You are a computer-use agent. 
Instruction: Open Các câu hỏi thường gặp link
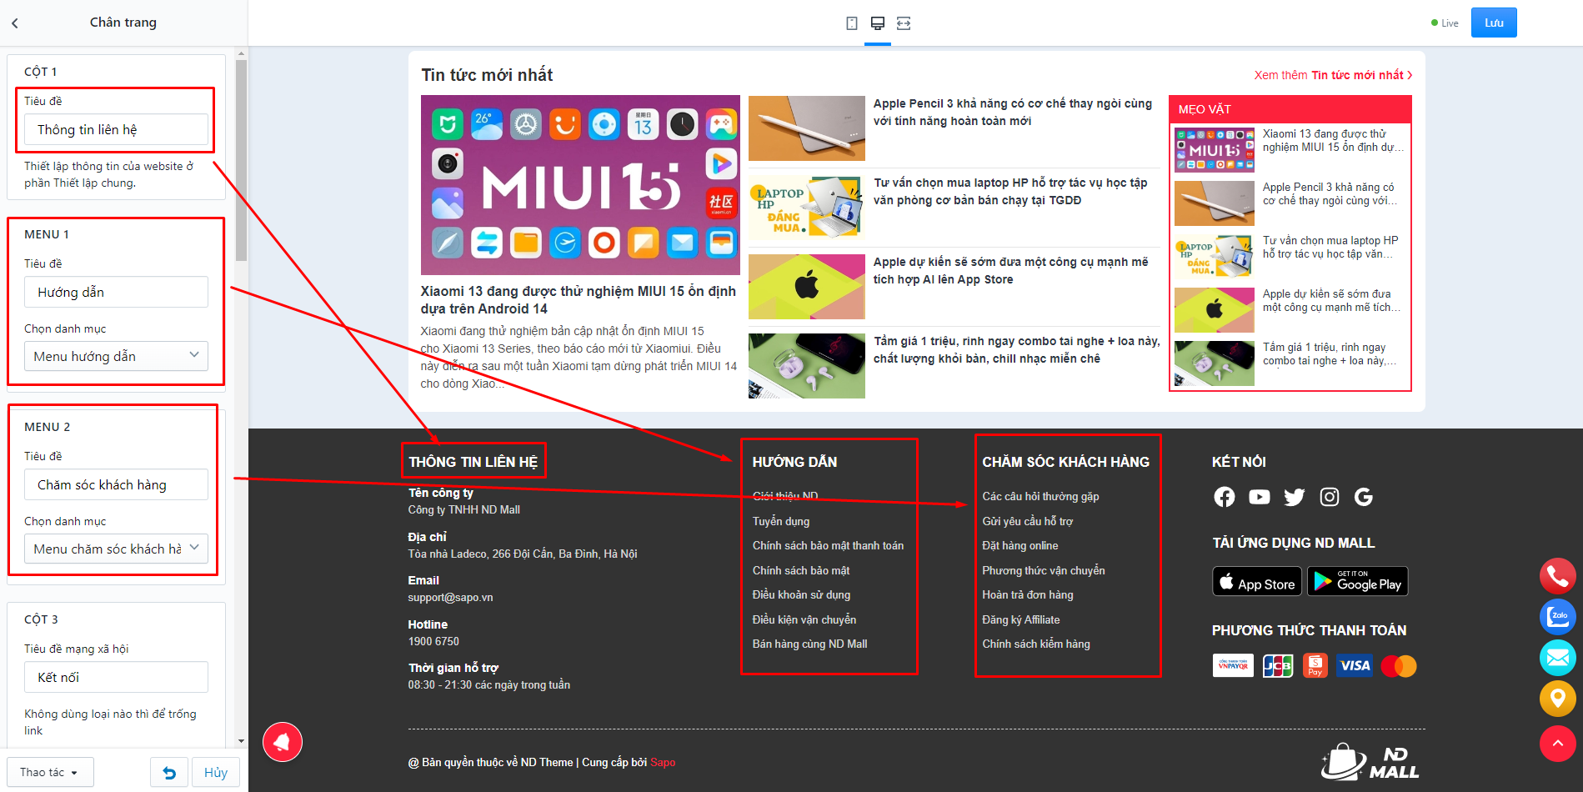[x=1040, y=496]
